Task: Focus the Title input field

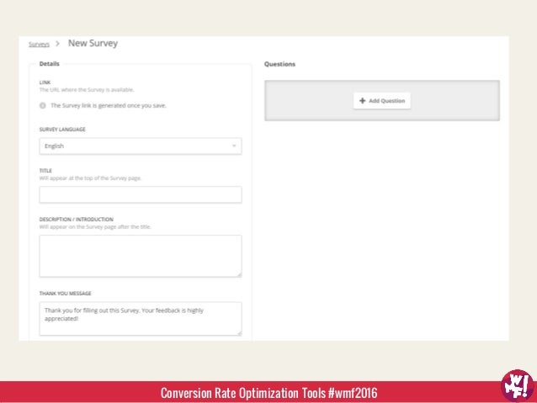Action: 141,195
